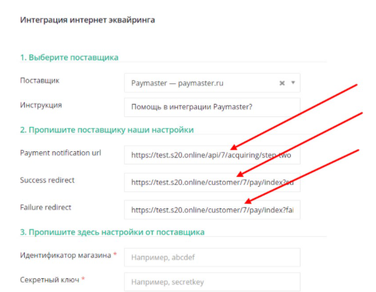Select the heading 2. Пропишите поставщику наши настройки

click(107, 130)
